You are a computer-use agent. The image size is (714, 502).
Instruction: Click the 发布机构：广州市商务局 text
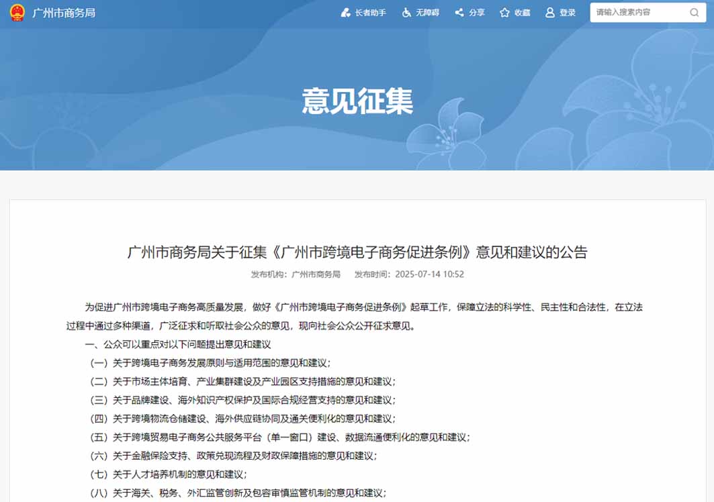[296, 274]
